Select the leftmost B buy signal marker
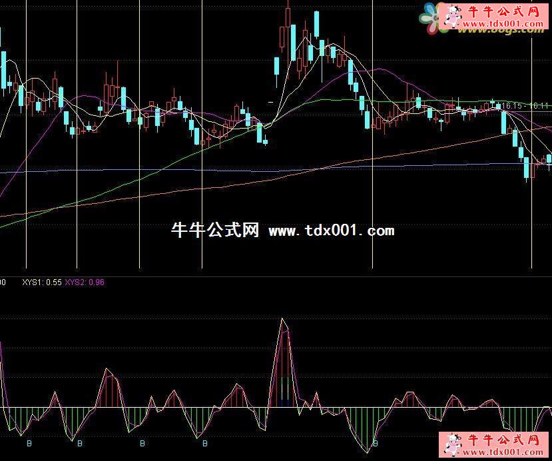552x461 pixels. point(28,443)
